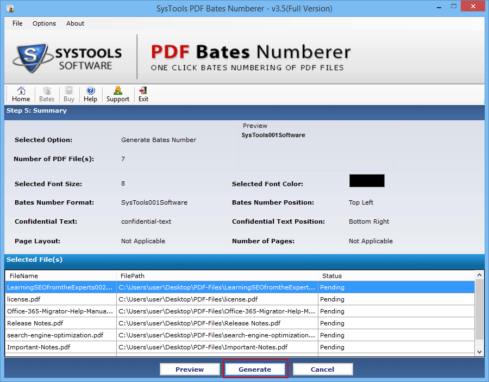Click the Generate button

pos(255,369)
